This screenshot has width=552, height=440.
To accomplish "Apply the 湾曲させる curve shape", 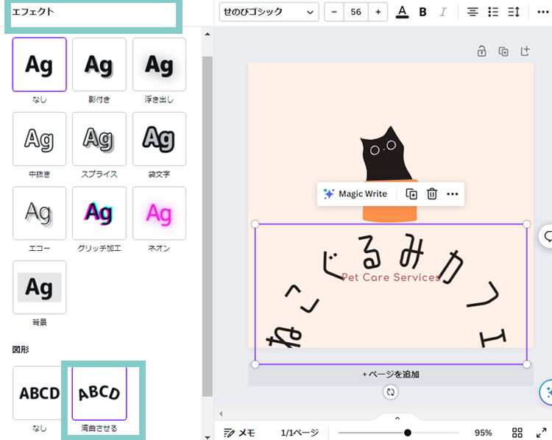I will coord(99,393).
